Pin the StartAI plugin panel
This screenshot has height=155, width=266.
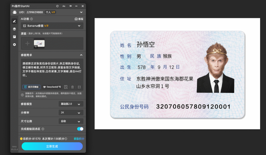click(70, 6)
